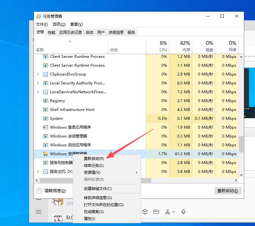Sort by the 名称 column header
Image resolution: width=255 pixels, height=226 pixels.
71,47
